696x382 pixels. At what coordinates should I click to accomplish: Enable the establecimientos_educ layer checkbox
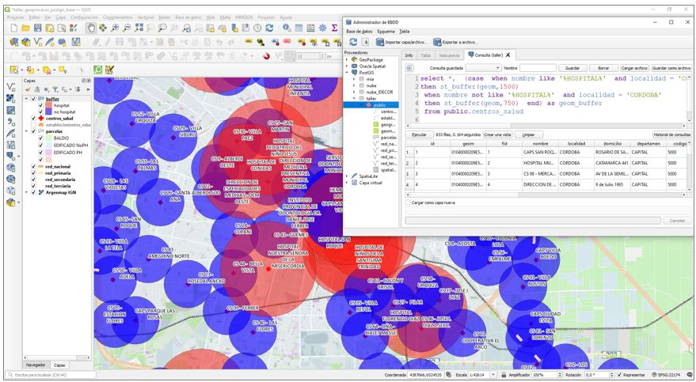[33, 125]
